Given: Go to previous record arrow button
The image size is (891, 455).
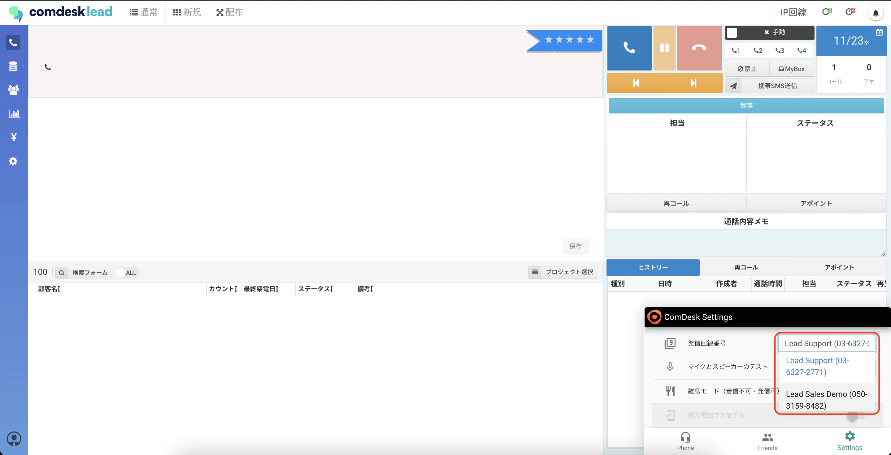Looking at the screenshot, I should point(636,83).
